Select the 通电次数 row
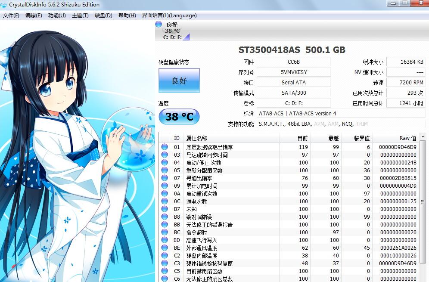429x282 pixels. 289,201
